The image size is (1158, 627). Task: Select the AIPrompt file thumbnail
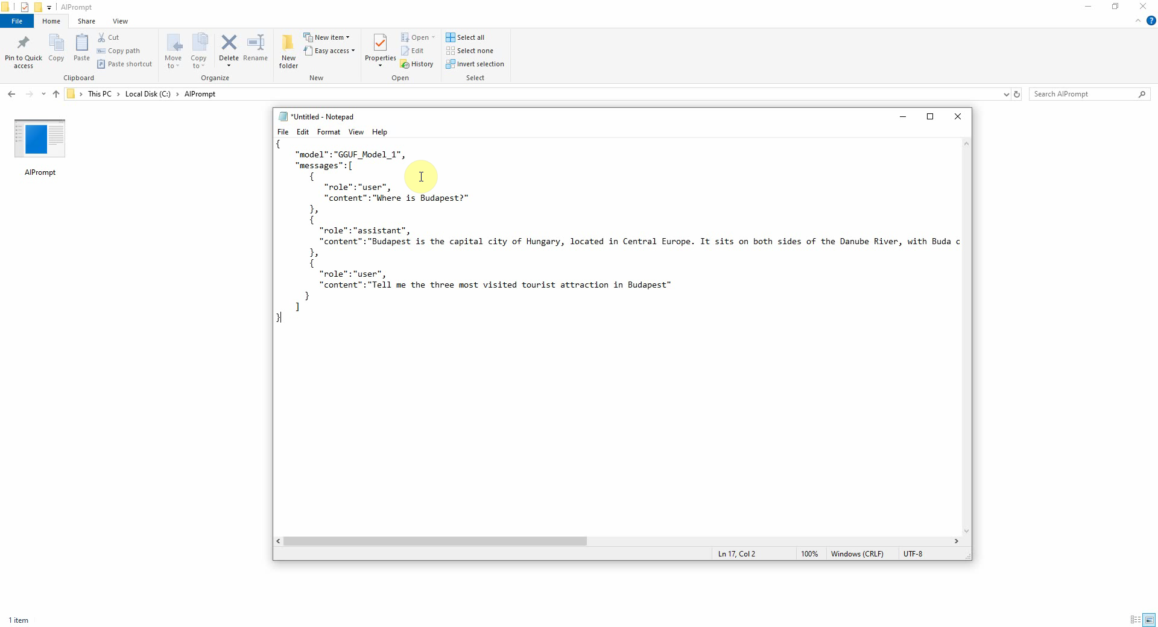40,139
